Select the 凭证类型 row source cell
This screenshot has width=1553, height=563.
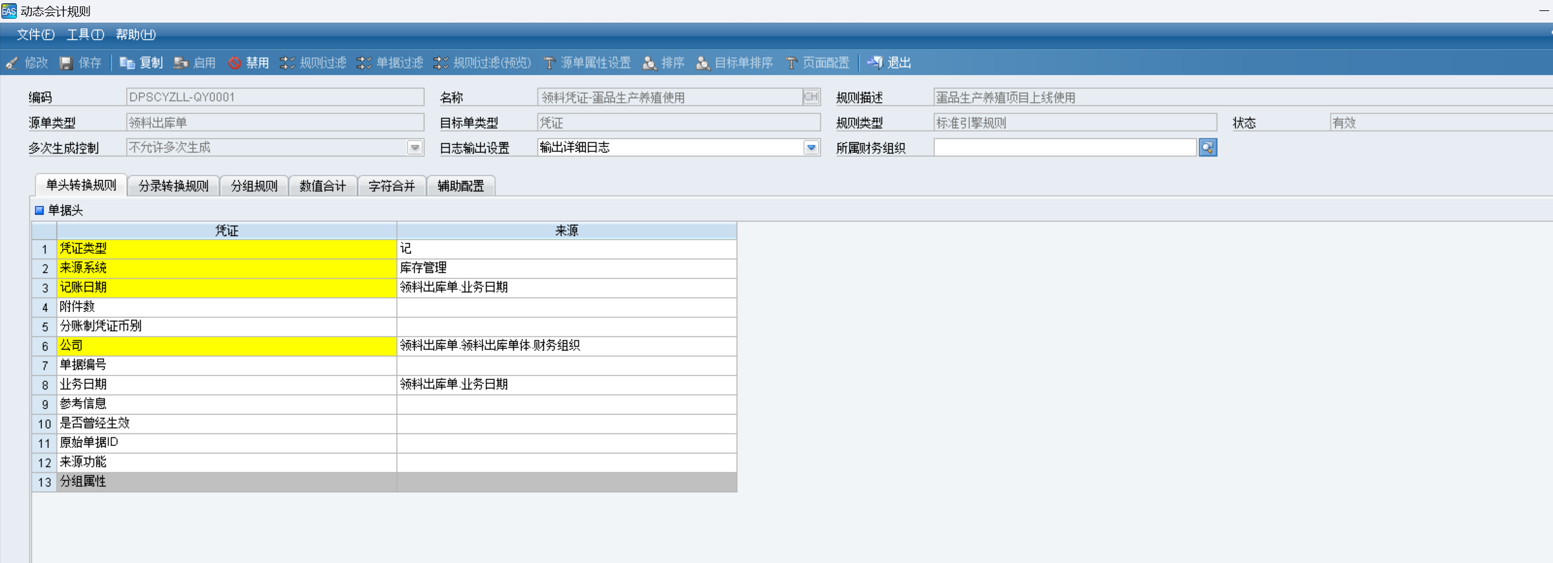(x=566, y=248)
